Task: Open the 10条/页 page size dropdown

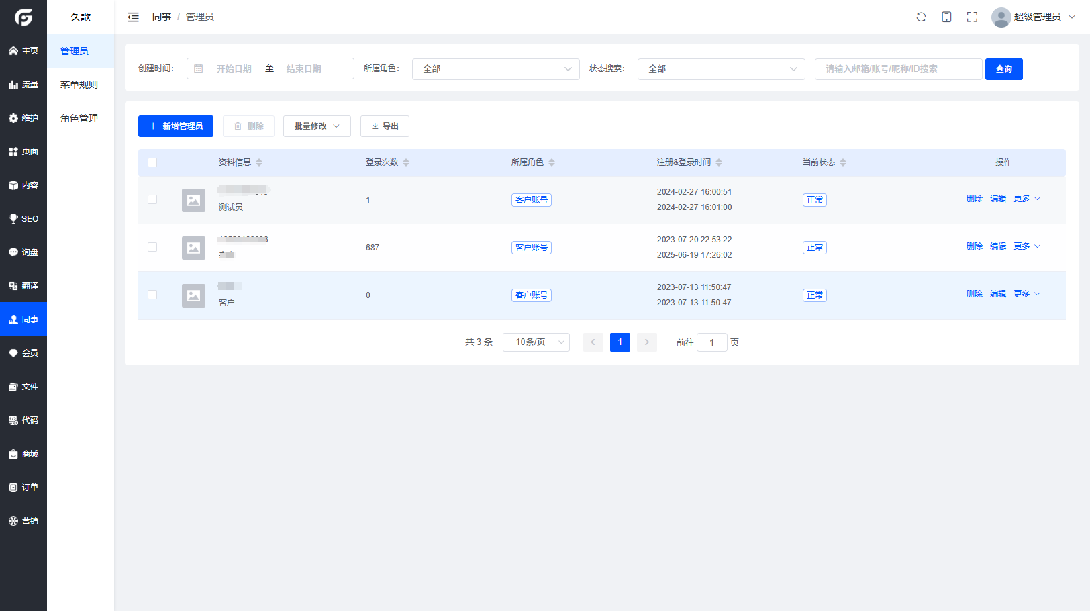Action: (x=536, y=342)
